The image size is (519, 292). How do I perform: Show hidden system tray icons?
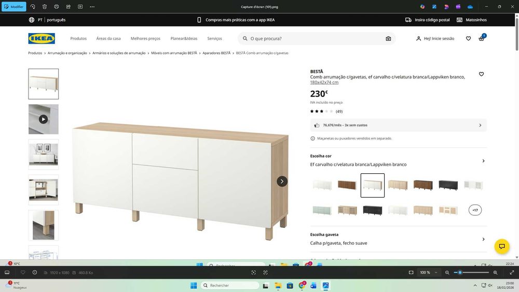click(475, 285)
